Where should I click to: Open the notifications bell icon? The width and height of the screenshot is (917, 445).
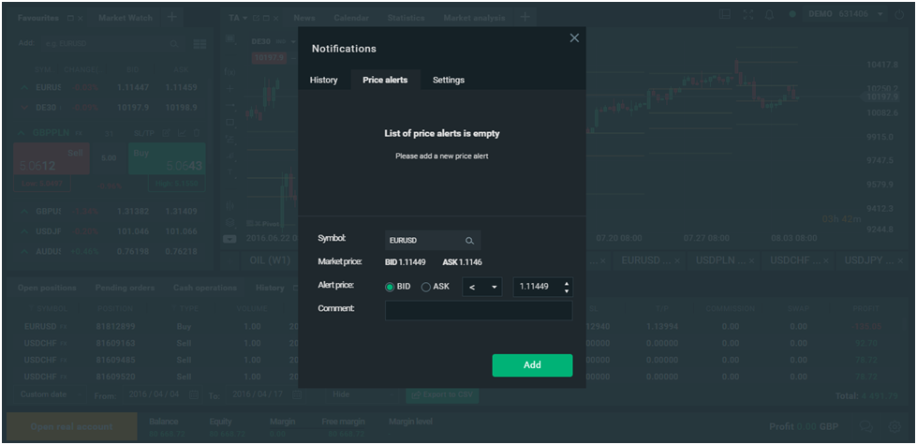point(770,14)
